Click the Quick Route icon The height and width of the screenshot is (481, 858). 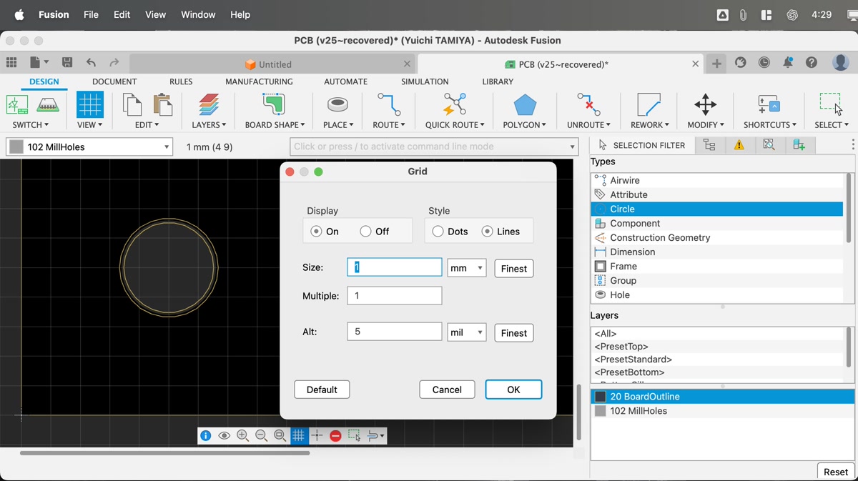pyautogui.click(x=454, y=105)
